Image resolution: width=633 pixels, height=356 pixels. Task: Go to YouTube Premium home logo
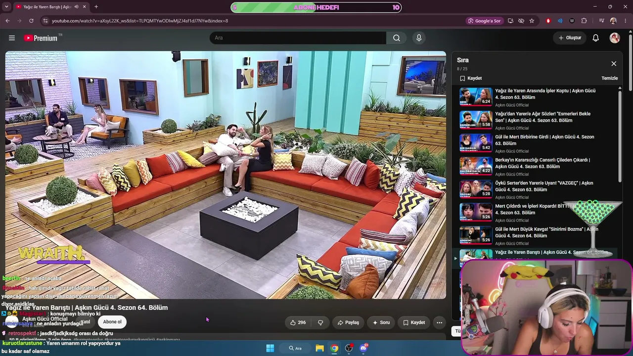41,38
